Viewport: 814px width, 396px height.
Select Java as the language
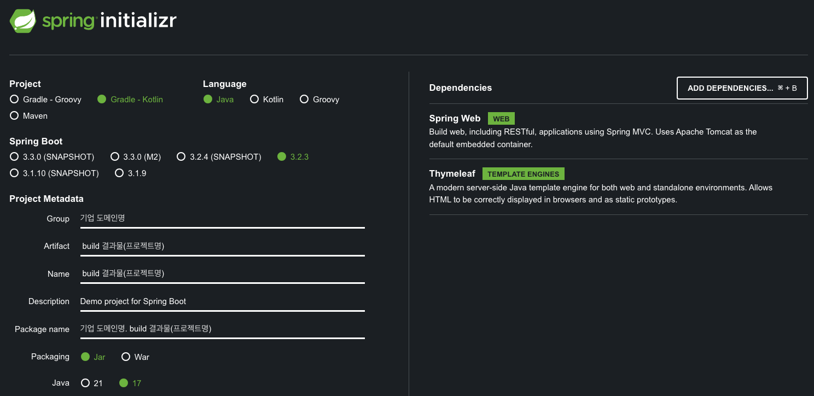coord(219,100)
